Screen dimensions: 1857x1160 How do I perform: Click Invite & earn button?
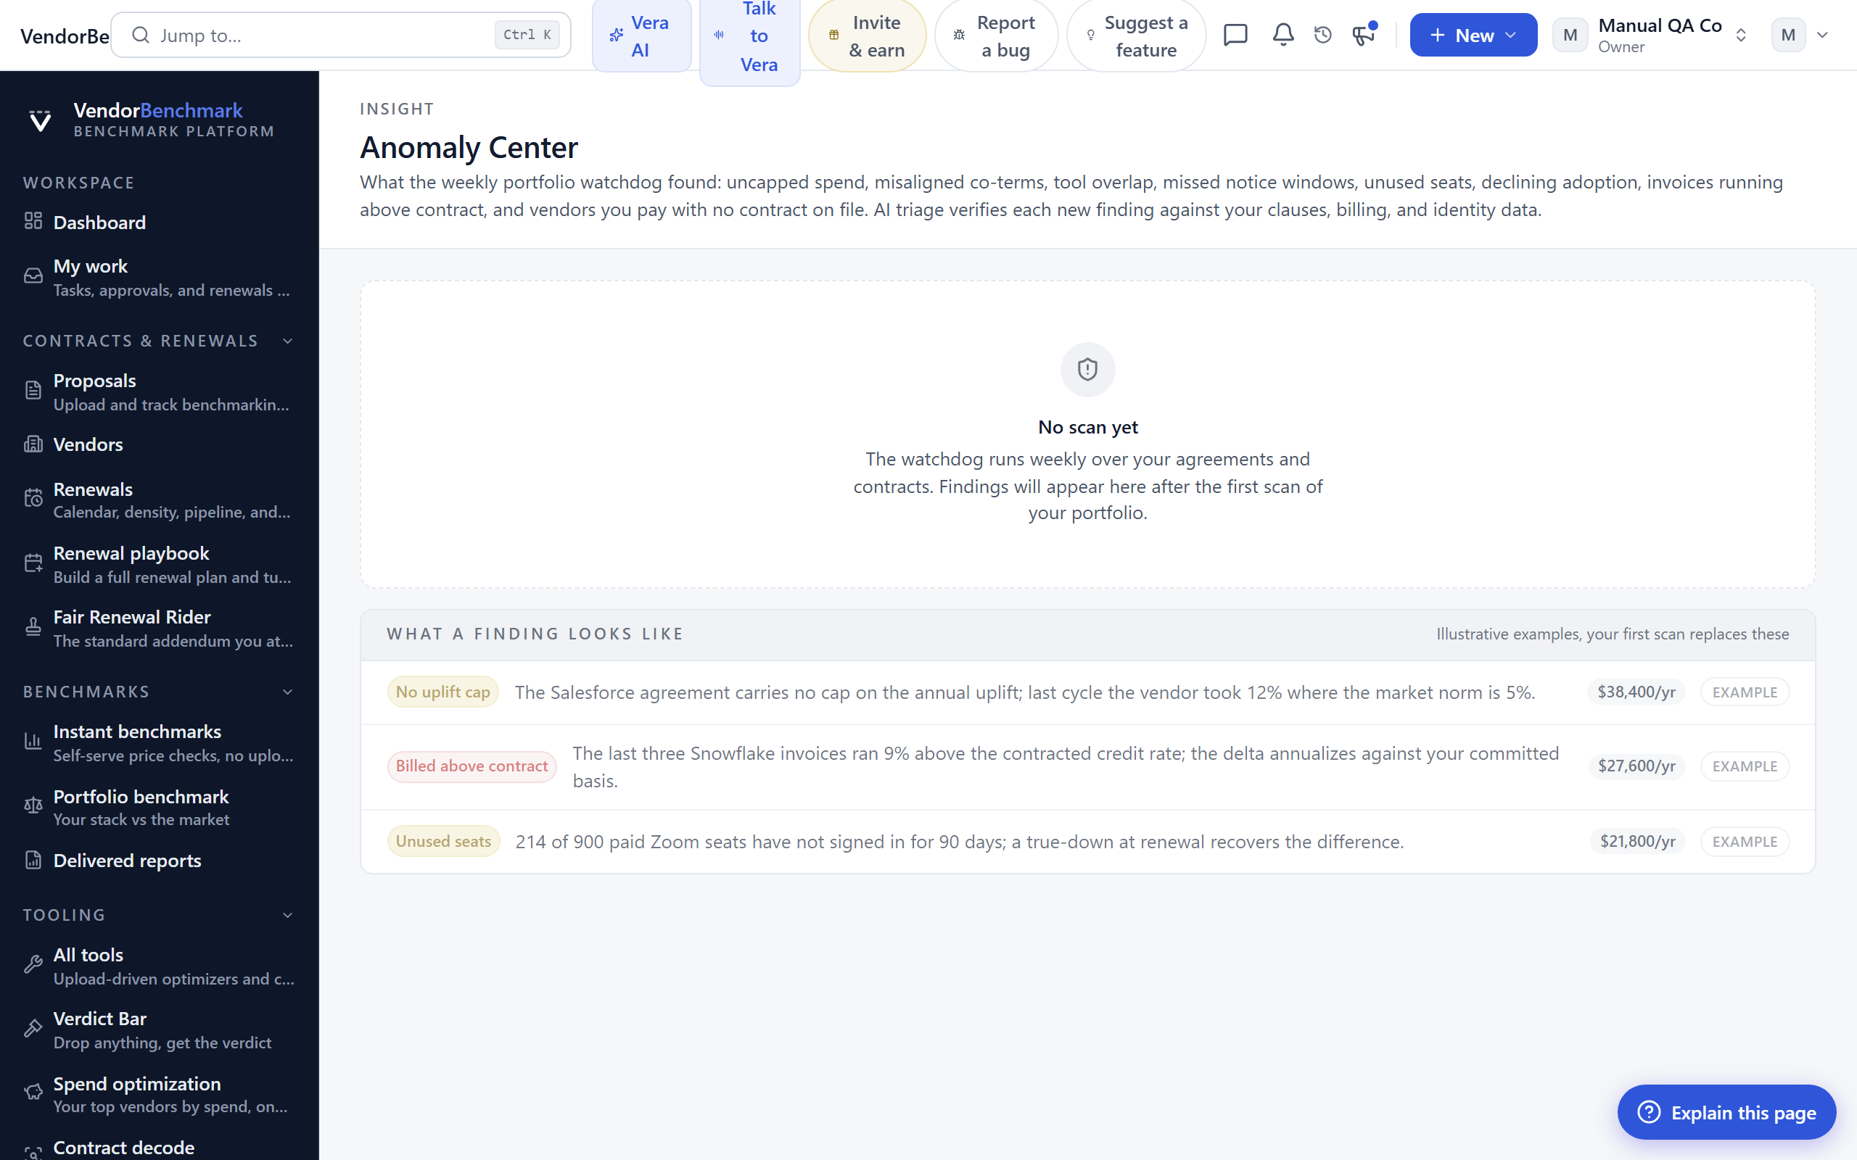coord(867,36)
